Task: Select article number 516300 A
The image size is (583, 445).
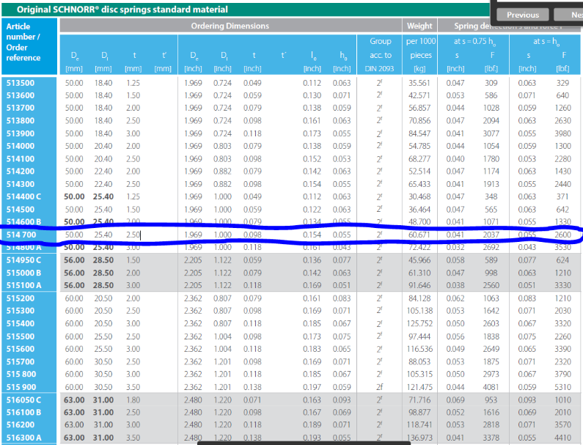Action: (23, 438)
